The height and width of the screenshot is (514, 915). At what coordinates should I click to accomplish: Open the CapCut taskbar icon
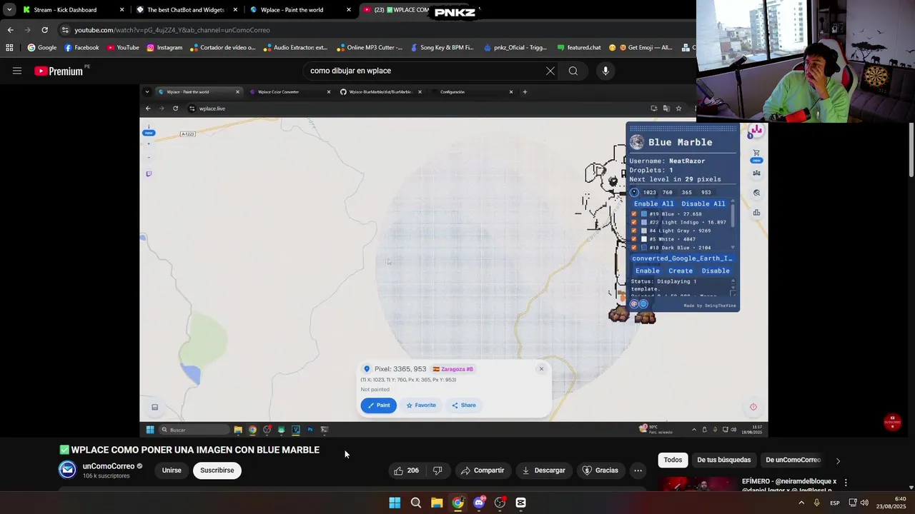point(521,503)
